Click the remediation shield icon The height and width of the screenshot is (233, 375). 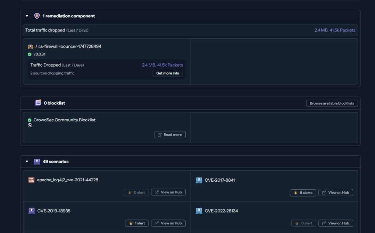(x=37, y=16)
